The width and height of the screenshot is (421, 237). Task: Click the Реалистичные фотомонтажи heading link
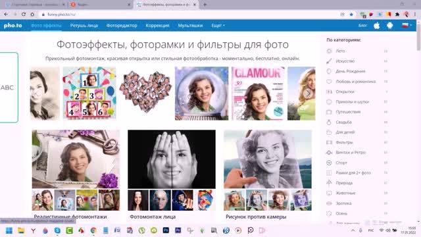click(70, 217)
